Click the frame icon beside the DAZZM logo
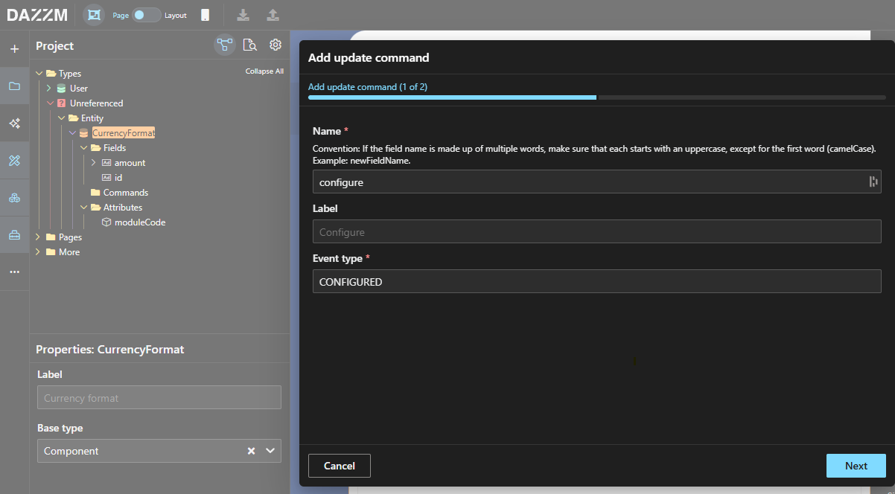This screenshot has width=895, height=494. pos(94,15)
